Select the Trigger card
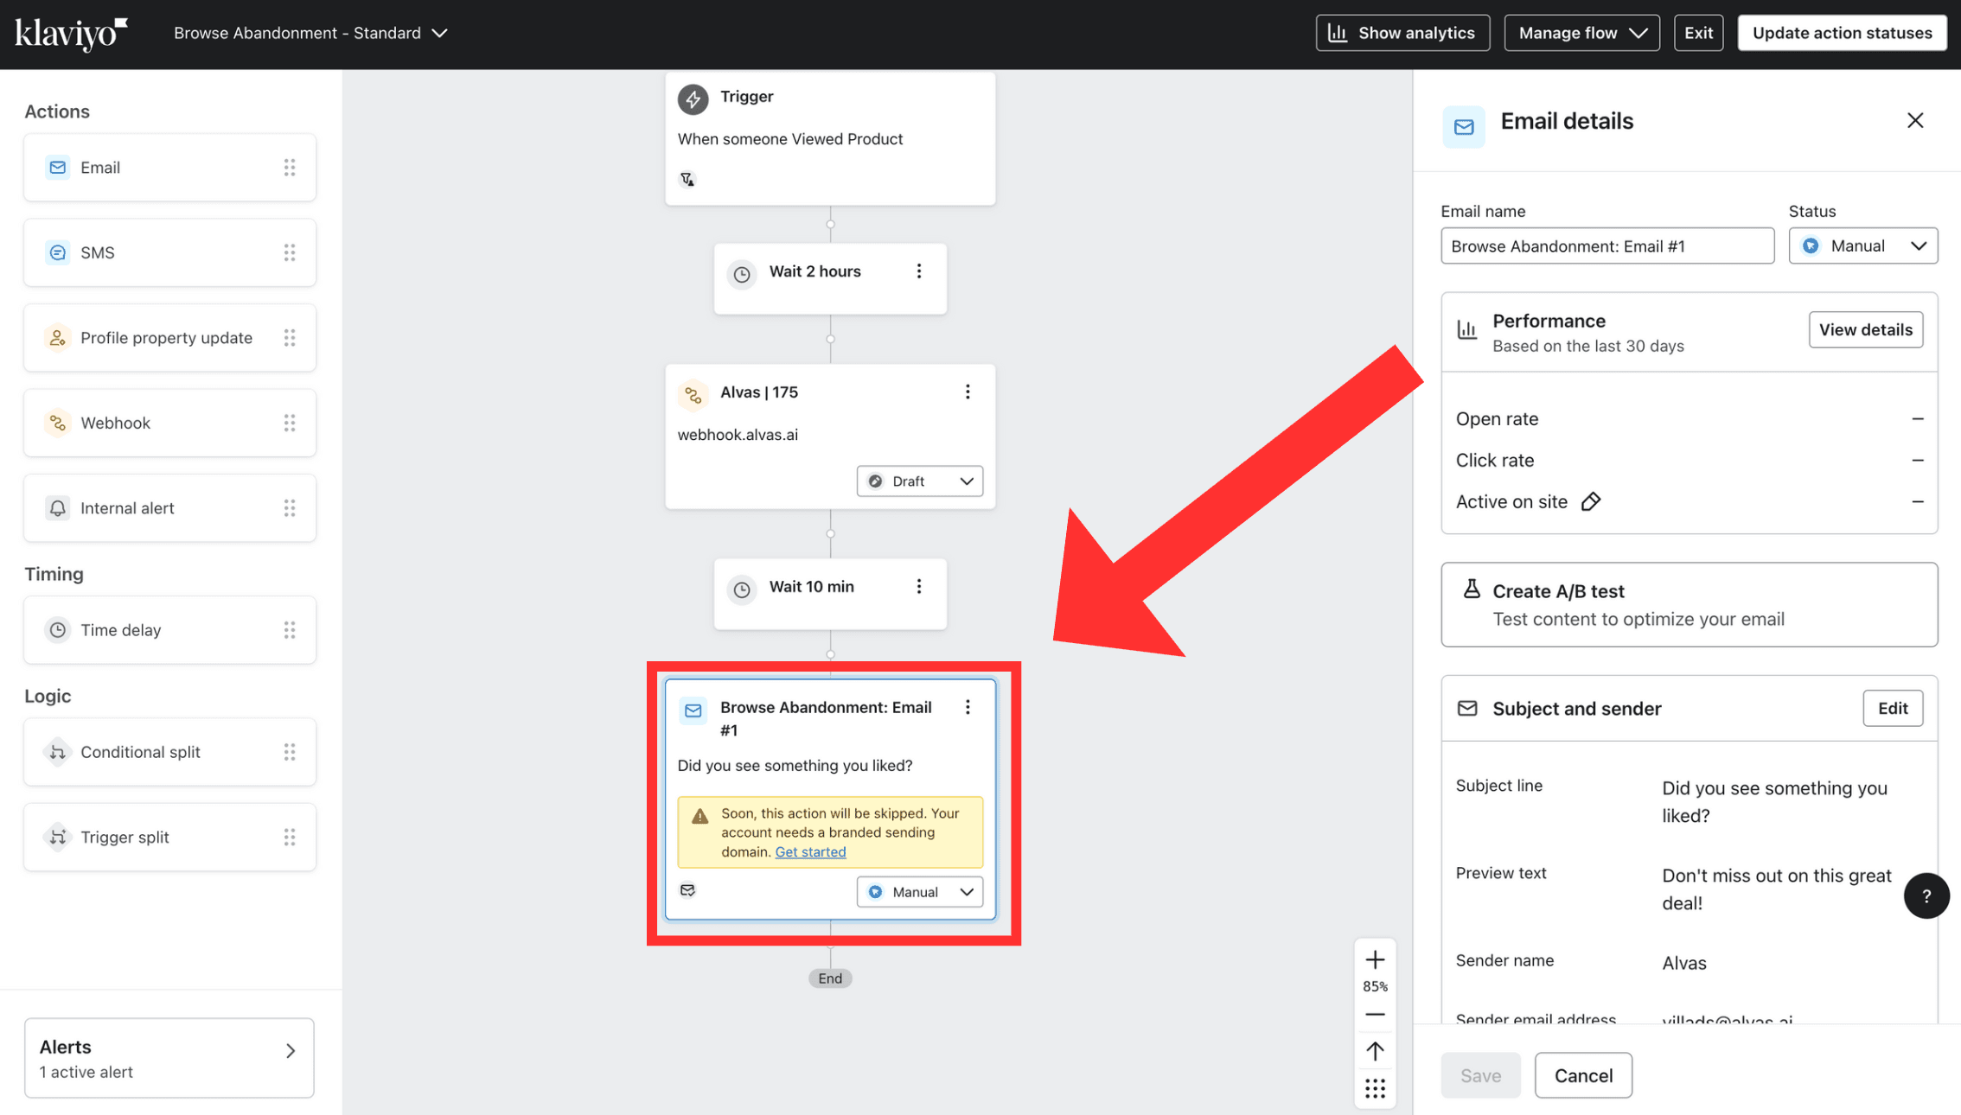1961x1115 pixels. (830, 138)
